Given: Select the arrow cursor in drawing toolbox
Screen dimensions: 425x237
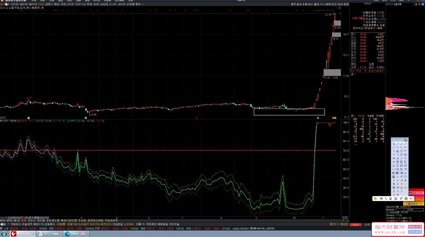Looking at the screenshot, I should [394, 144].
